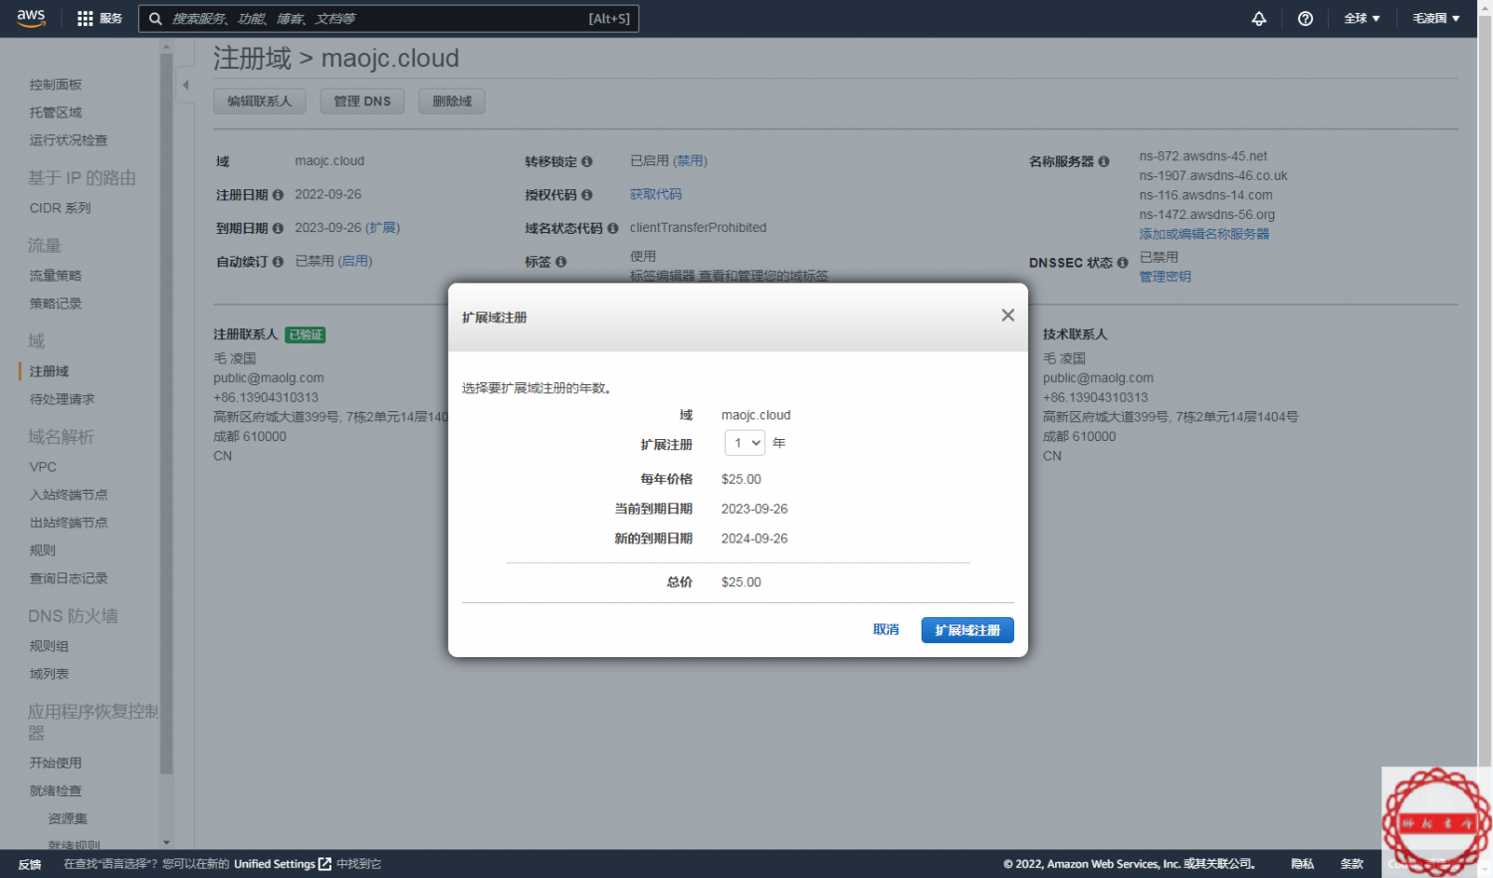
Task: Open 就绪检查 in the sidebar
Action: click(56, 790)
